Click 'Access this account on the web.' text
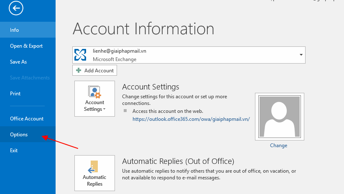 pyautogui.click(x=168, y=111)
